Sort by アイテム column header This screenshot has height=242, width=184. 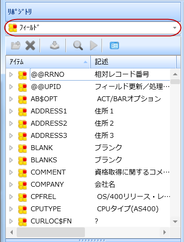tap(48, 62)
